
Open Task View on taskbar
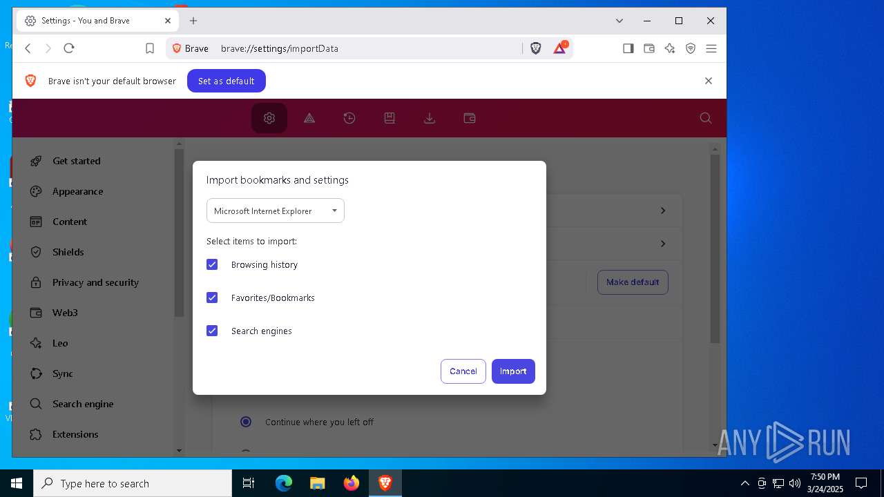click(249, 483)
